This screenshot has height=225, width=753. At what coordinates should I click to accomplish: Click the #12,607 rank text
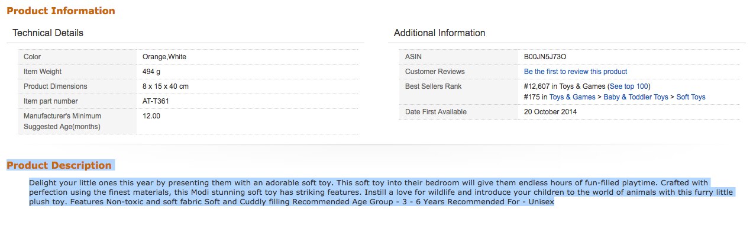coord(537,86)
